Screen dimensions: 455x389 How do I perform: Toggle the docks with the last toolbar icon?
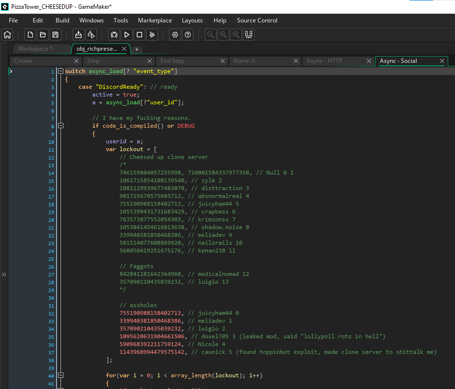coord(249,35)
